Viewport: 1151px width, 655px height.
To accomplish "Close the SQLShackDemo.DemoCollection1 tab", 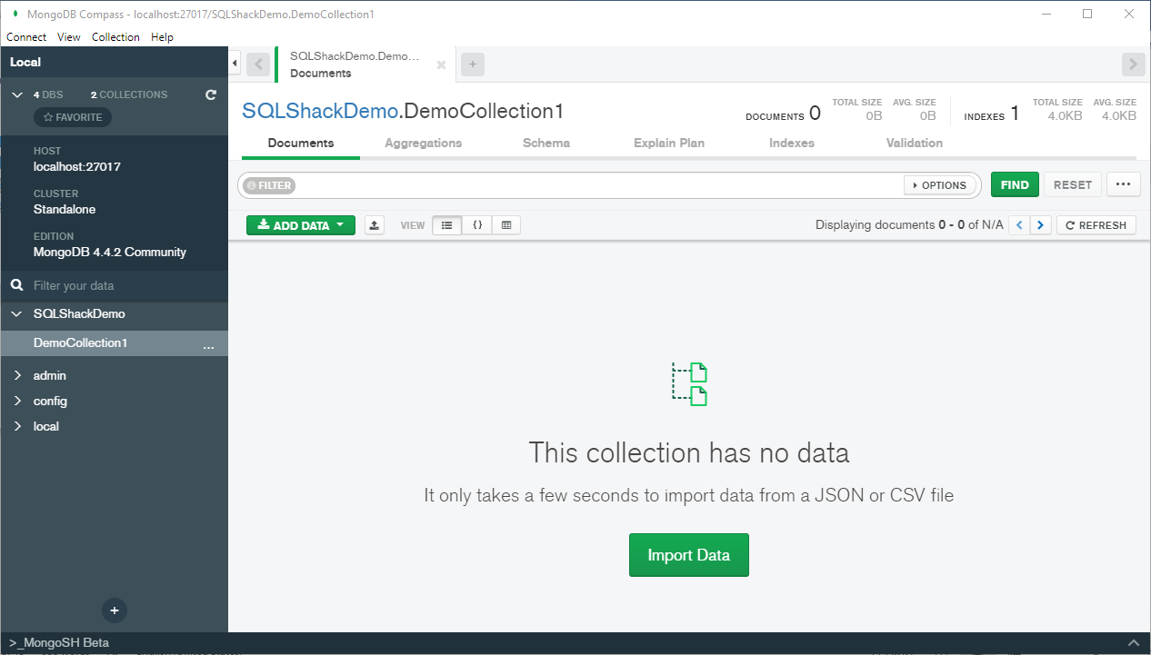I will [441, 65].
